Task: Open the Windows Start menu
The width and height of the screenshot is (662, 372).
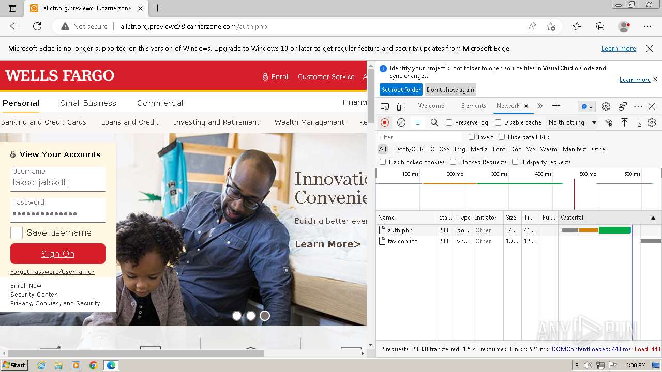Action: (x=14, y=365)
